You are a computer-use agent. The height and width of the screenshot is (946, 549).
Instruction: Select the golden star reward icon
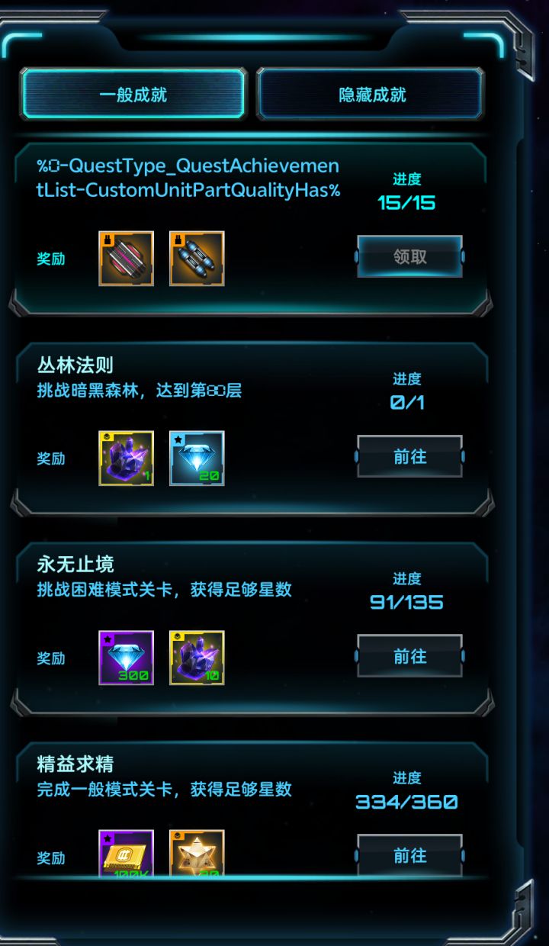(197, 853)
